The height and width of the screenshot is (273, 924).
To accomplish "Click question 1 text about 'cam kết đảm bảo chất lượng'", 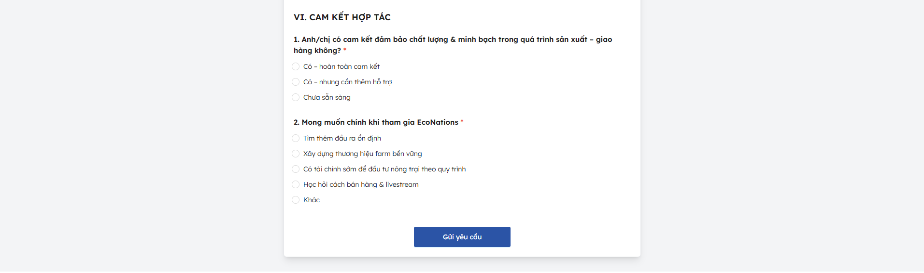I will point(453,39).
